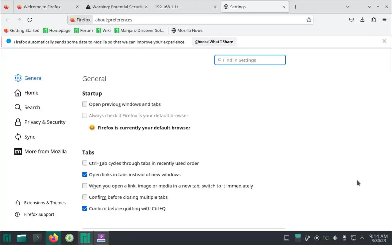
Task: Uncheck Confirm before quitting with Ctrl+Q
Action: pos(85,209)
